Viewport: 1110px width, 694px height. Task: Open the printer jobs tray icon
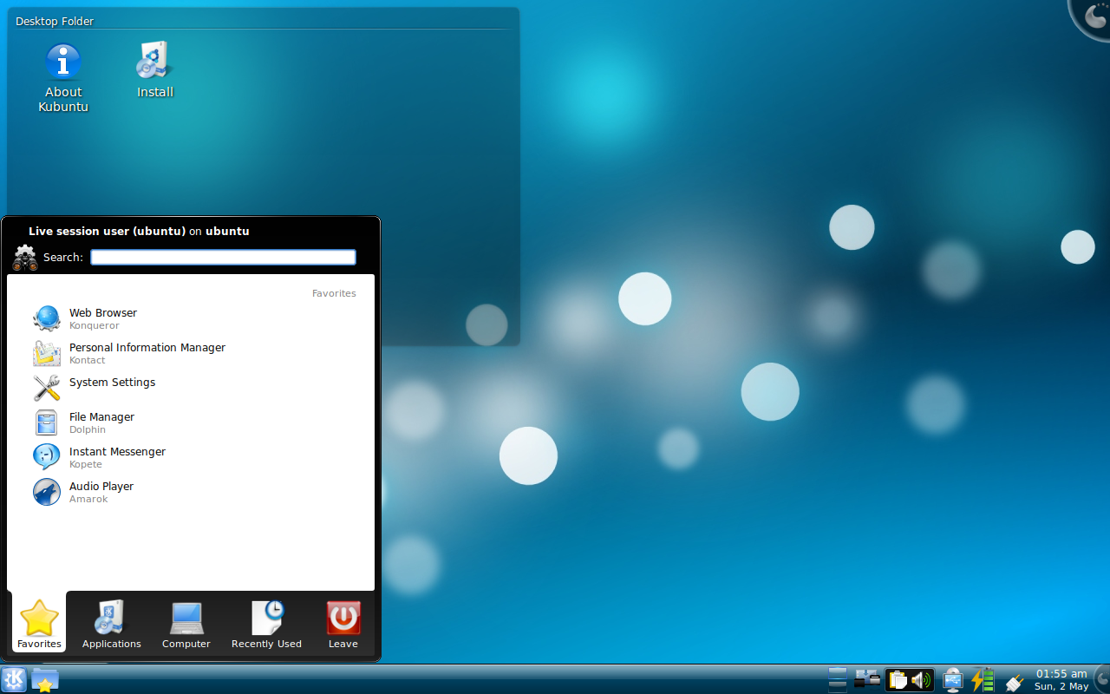[x=867, y=679]
